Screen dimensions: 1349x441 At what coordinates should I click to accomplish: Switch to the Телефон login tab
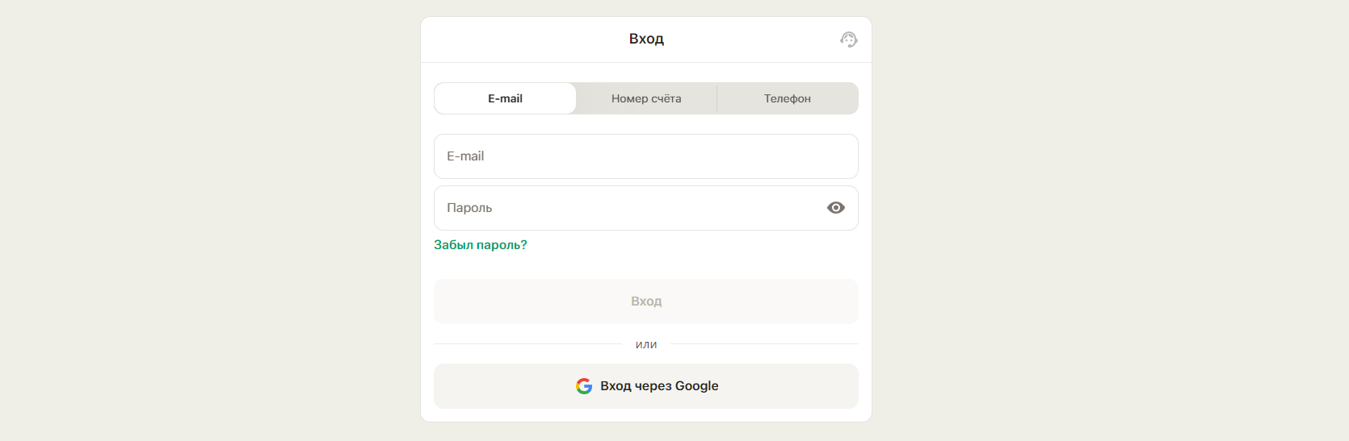coord(788,98)
